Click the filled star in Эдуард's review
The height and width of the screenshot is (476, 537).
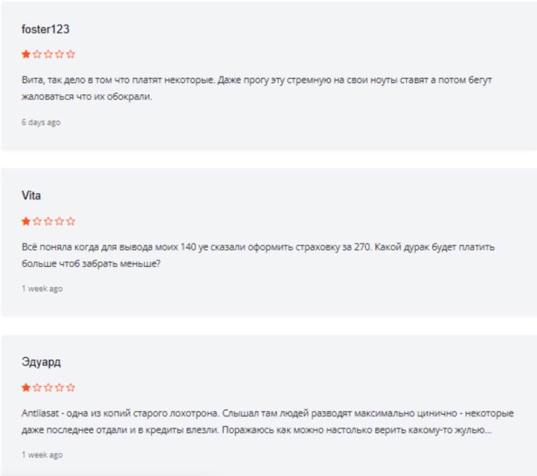tap(26, 388)
